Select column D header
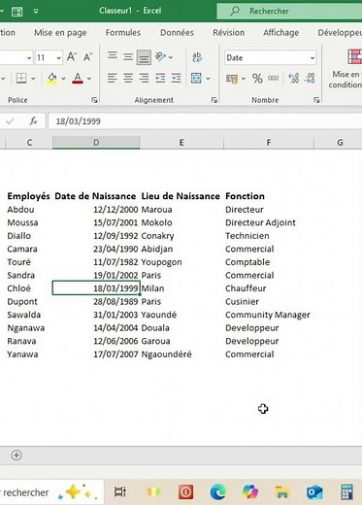 (96, 143)
